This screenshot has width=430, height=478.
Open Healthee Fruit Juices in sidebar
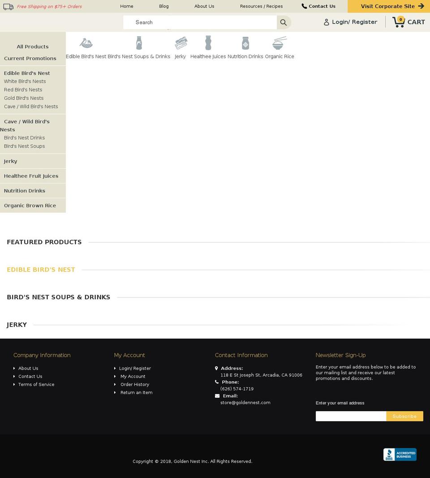click(x=31, y=176)
